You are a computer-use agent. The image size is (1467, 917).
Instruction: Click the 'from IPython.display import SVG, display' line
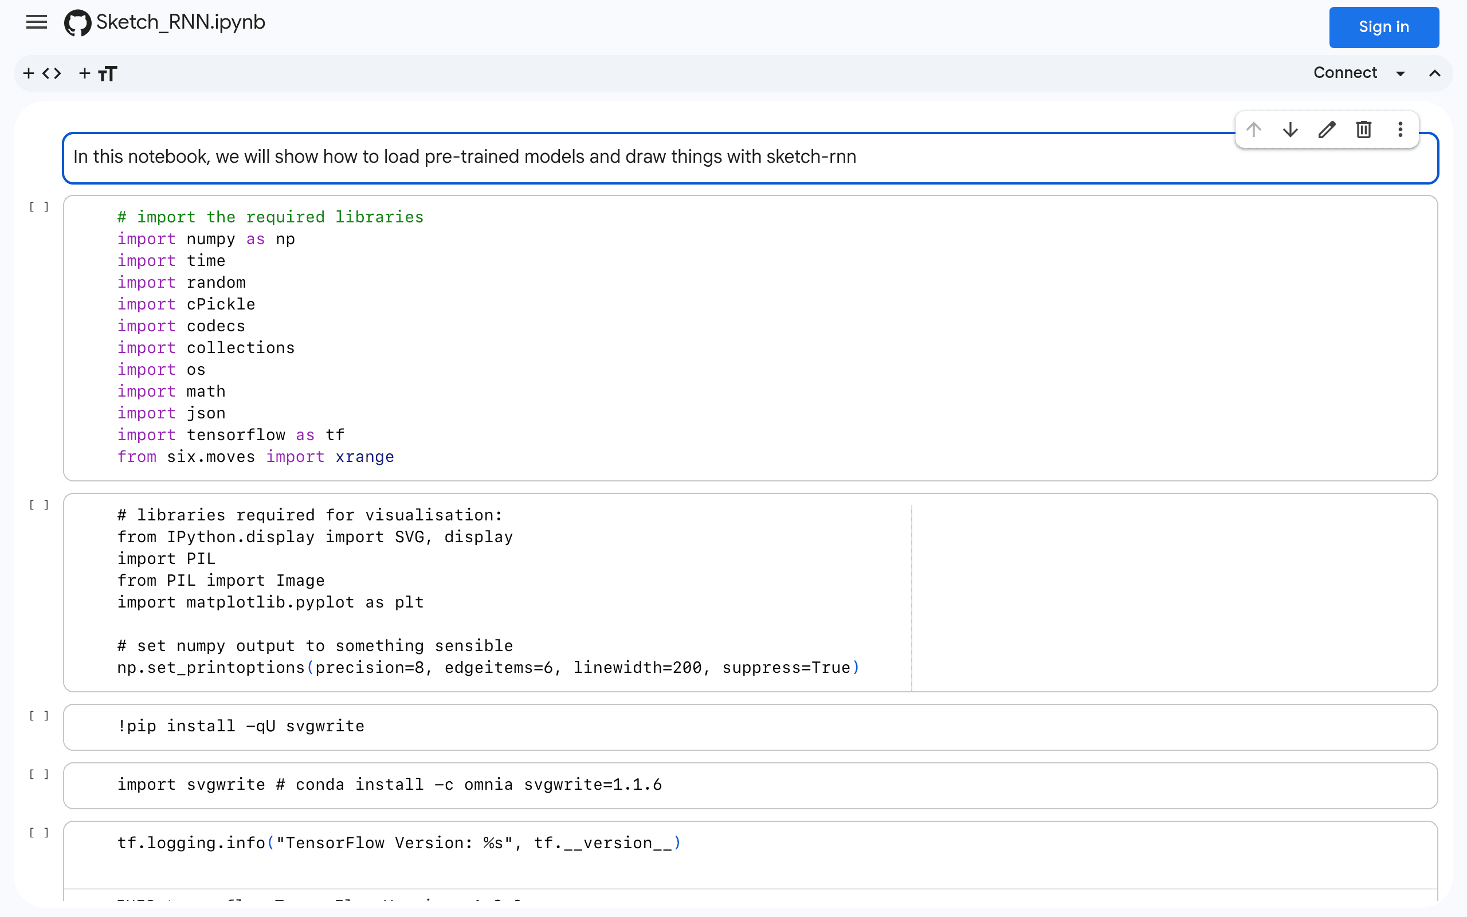point(315,537)
